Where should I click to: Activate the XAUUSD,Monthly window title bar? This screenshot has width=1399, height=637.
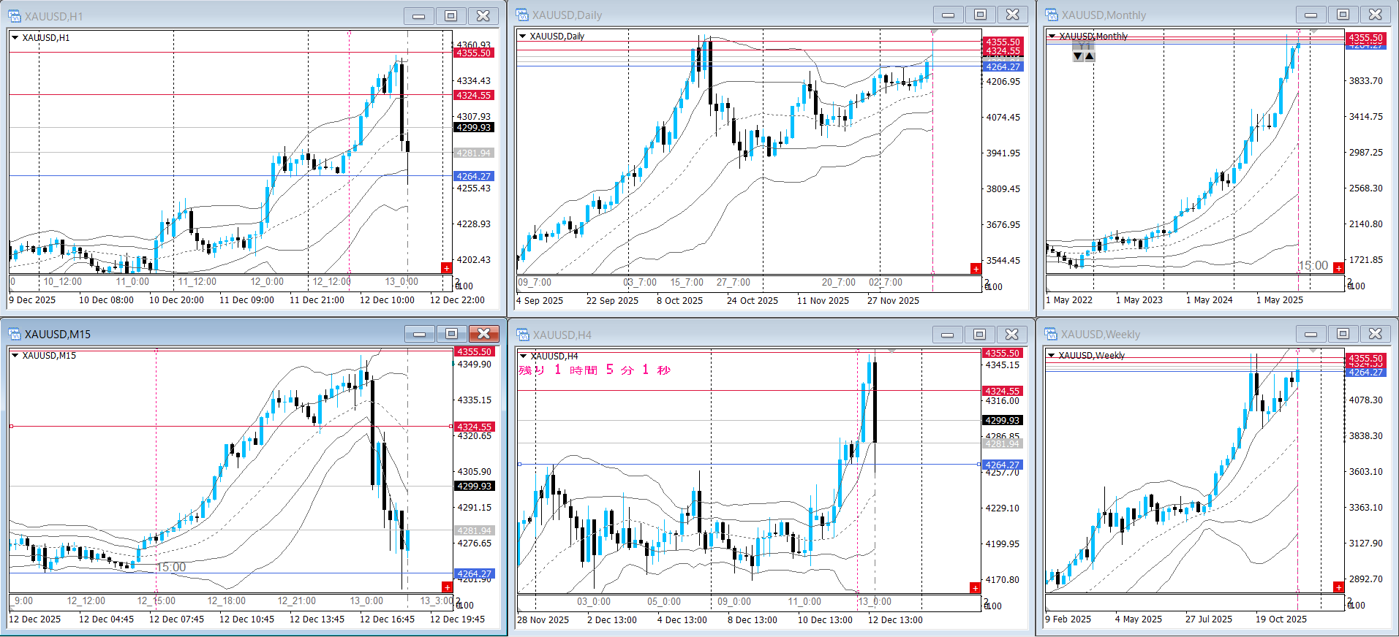pos(1170,15)
